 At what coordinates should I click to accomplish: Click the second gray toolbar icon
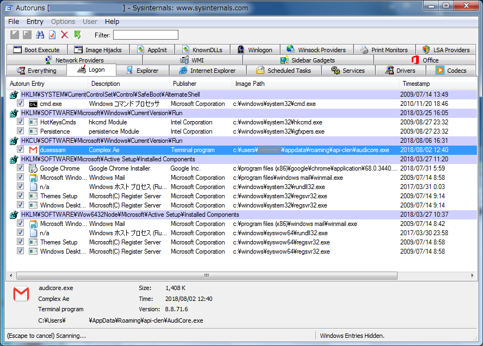(x=27, y=35)
